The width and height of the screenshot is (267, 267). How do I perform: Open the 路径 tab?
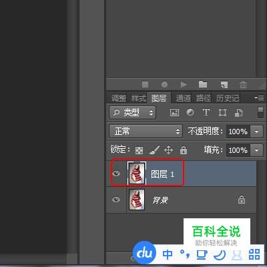204,98
